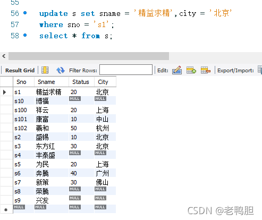The image size is (262, 220).
Task: Select the row marker arrow for s1
Action: point(5,92)
